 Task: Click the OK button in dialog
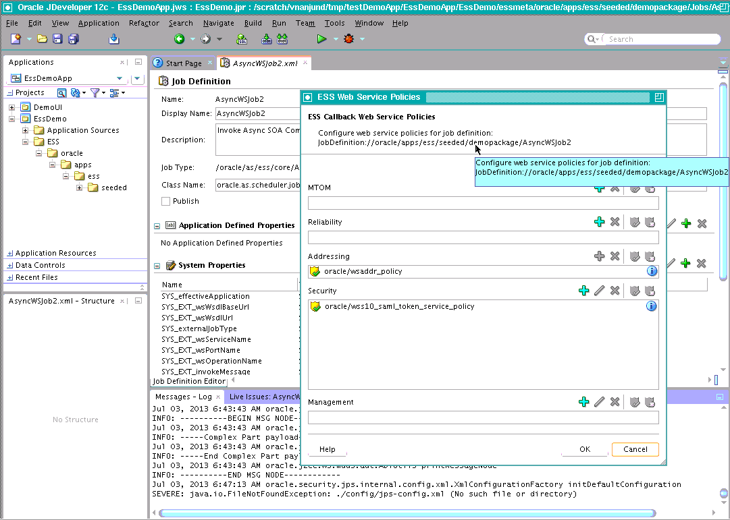585,449
